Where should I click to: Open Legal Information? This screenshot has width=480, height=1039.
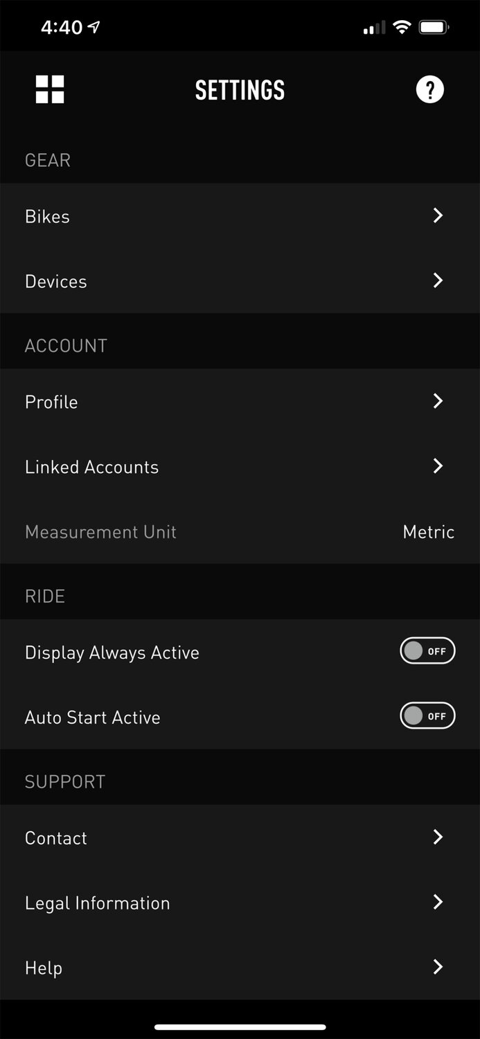coord(98,903)
